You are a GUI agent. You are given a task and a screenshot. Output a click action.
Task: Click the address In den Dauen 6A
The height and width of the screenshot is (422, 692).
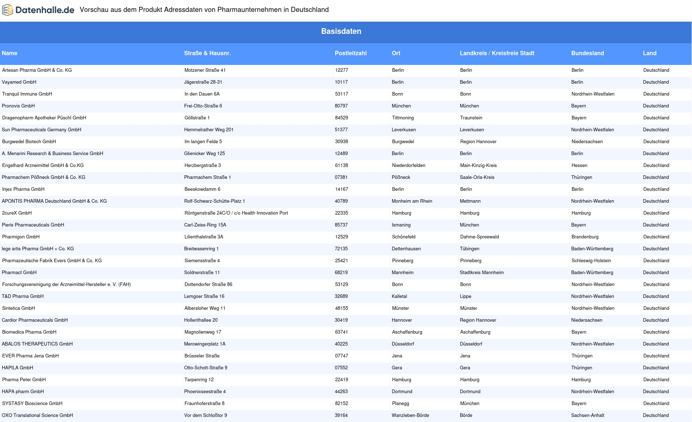[x=202, y=94]
